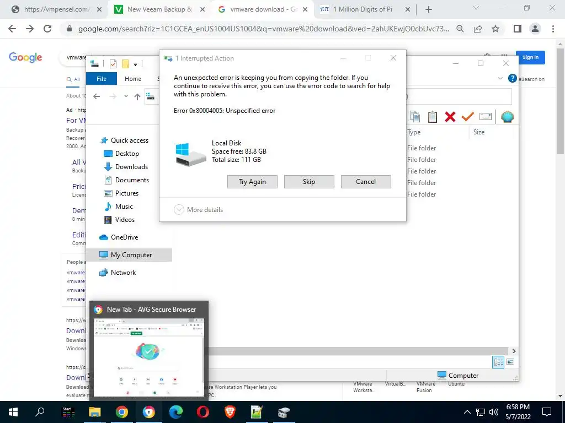Switch to large icons view in Explorer

coord(510,362)
